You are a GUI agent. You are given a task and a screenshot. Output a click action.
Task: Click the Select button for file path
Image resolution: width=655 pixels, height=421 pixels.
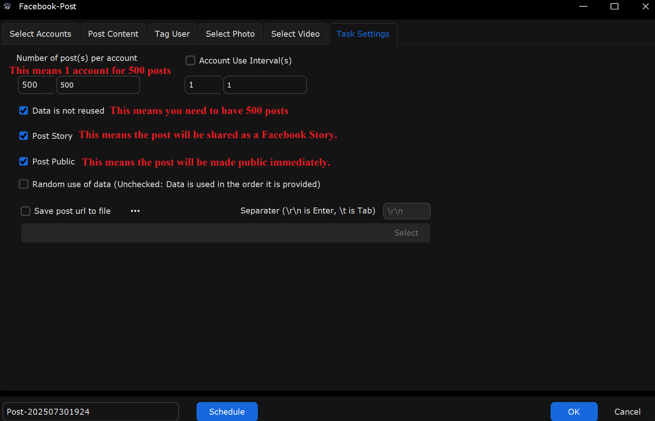coord(406,233)
